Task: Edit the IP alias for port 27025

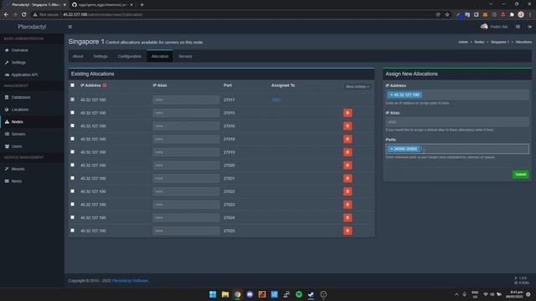Action: pos(186,231)
